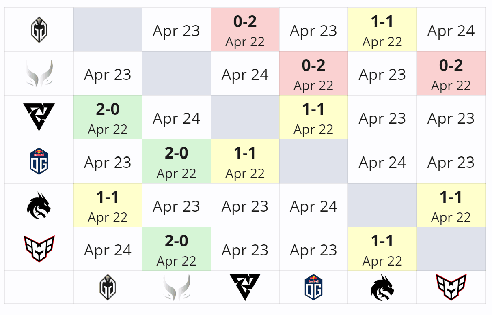492x315 pixels.
Task: Select the Tundra logo in bottom row
Action: coord(245,287)
